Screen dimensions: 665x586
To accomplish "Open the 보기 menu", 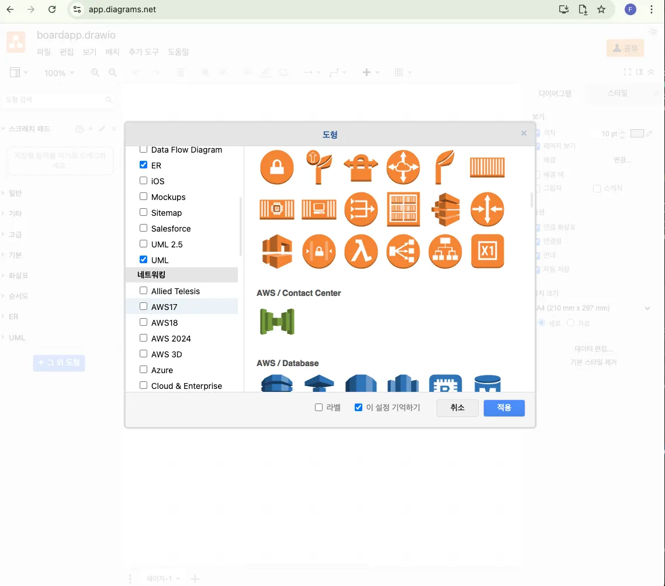I will (89, 52).
